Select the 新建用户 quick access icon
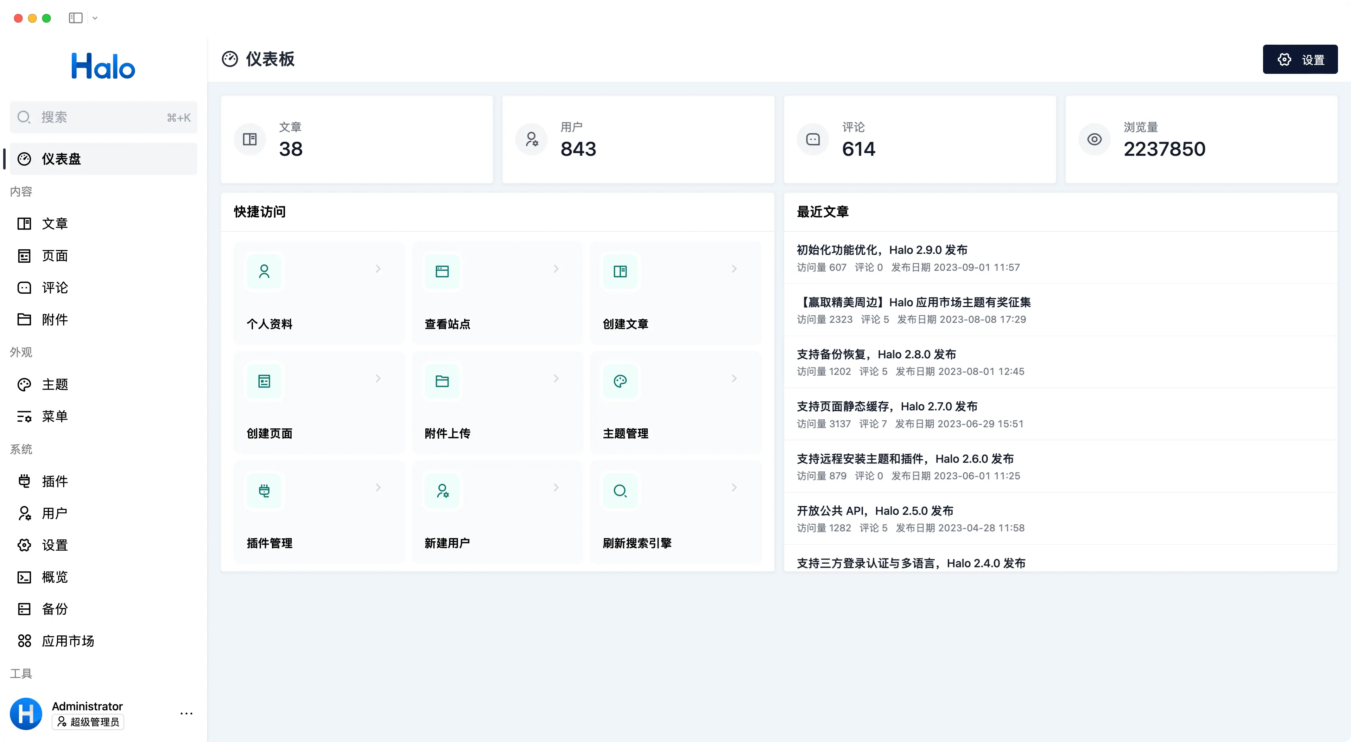The width and height of the screenshot is (1351, 742). 442,490
